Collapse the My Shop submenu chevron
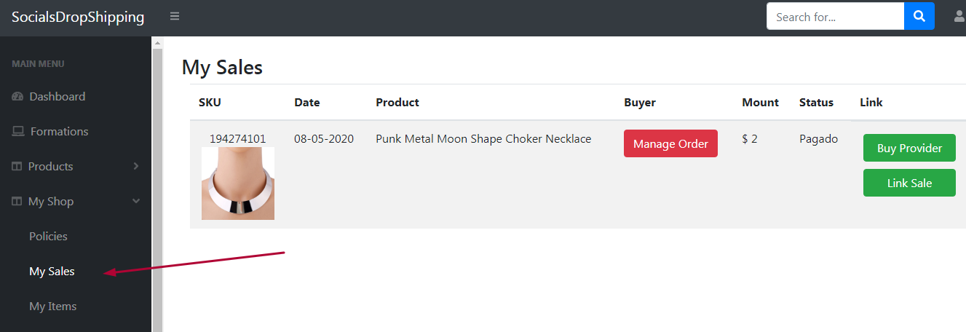Image resolution: width=966 pixels, height=332 pixels. click(136, 202)
